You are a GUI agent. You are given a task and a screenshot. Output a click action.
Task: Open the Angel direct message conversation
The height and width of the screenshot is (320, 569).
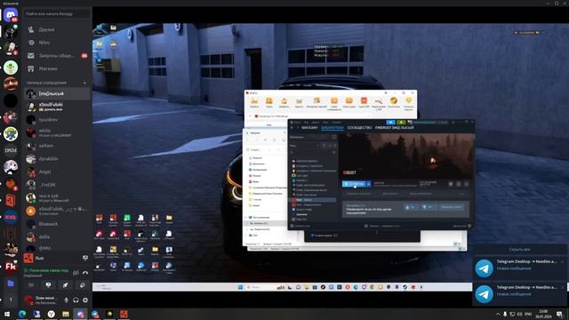pyautogui.click(x=57, y=172)
